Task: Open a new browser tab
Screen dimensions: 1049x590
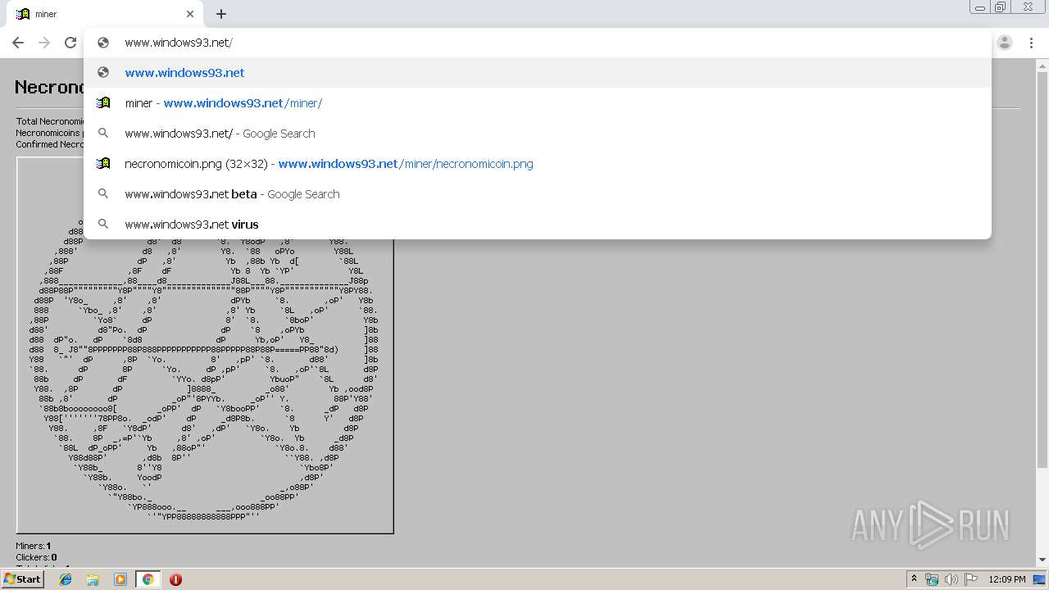Action: pos(221,14)
